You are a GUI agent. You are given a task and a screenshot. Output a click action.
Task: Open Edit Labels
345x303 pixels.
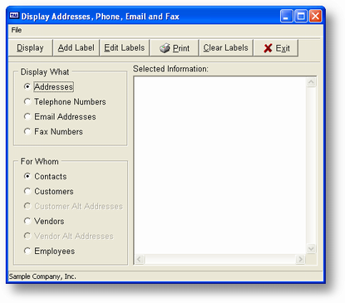pos(125,48)
